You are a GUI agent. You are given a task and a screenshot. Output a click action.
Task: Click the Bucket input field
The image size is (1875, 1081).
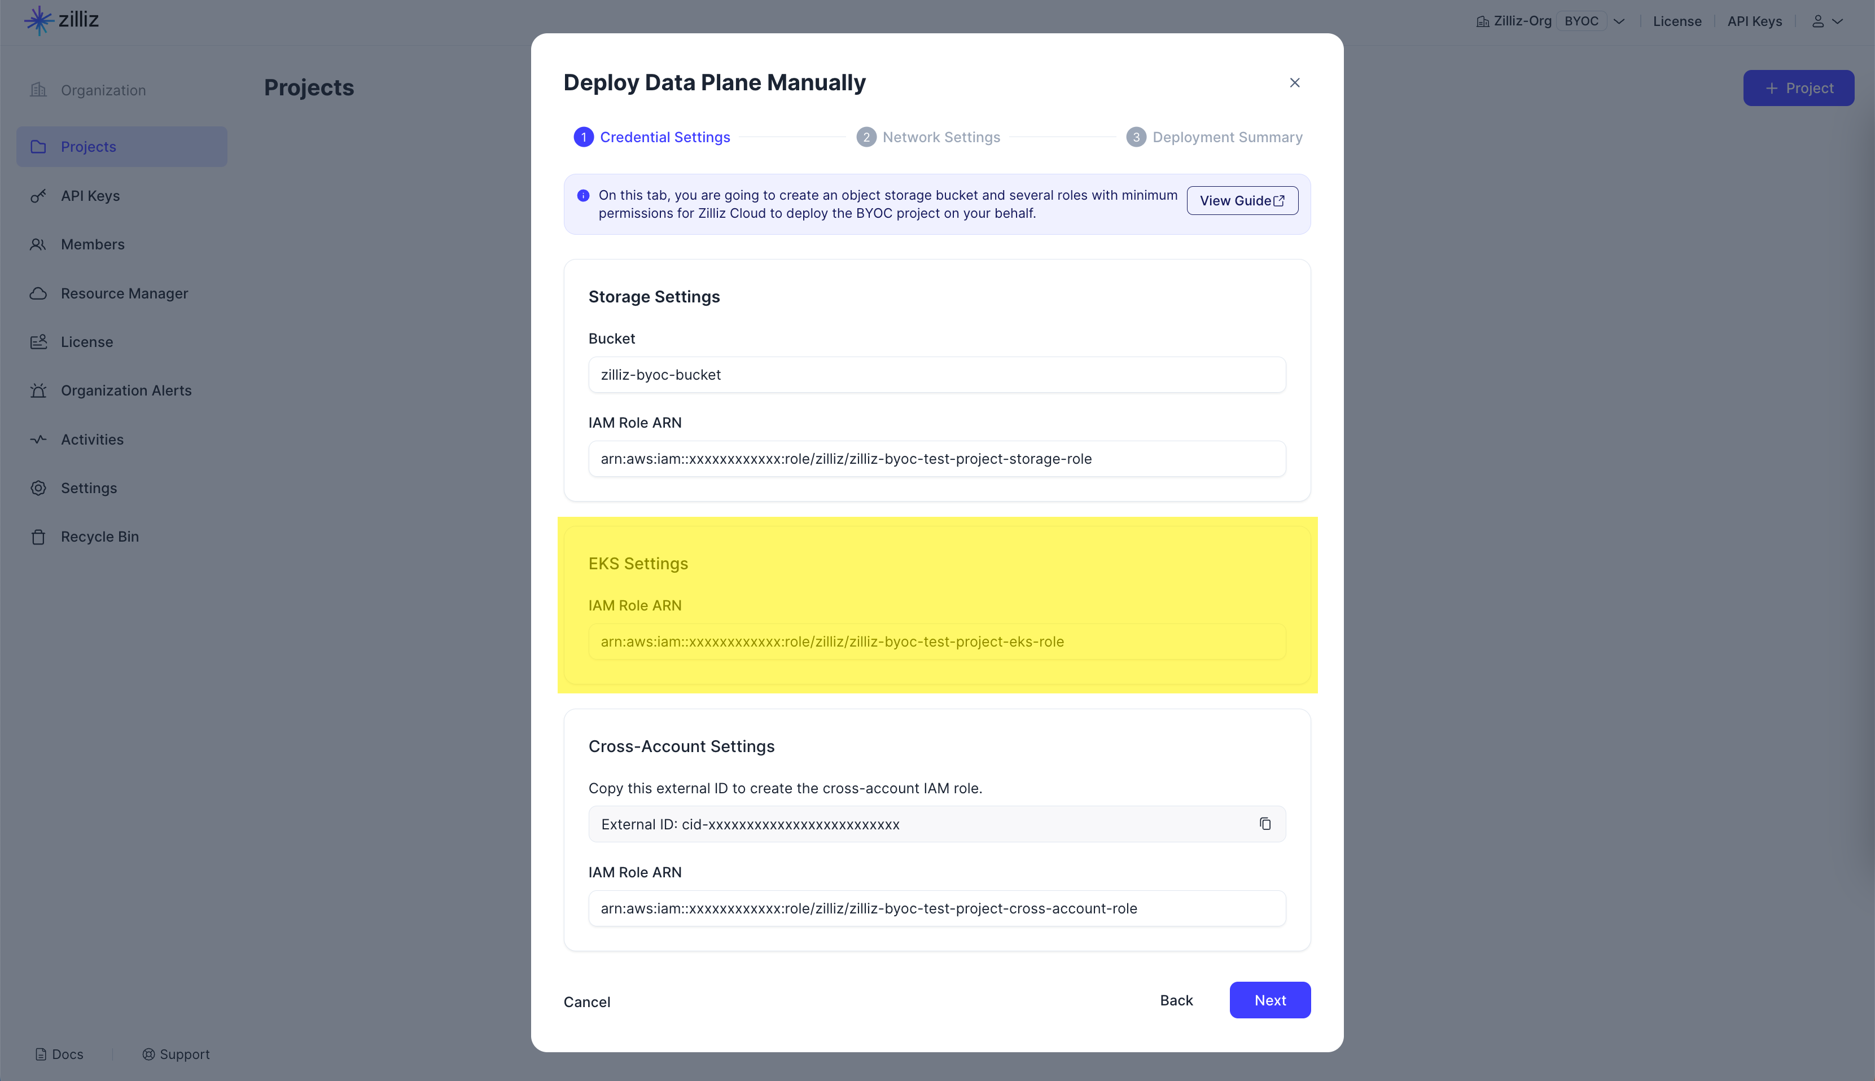coord(936,375)
